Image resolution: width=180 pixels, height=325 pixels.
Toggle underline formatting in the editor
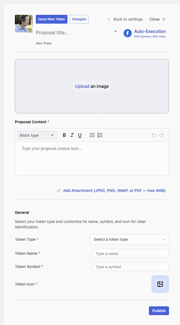point(80,135)
